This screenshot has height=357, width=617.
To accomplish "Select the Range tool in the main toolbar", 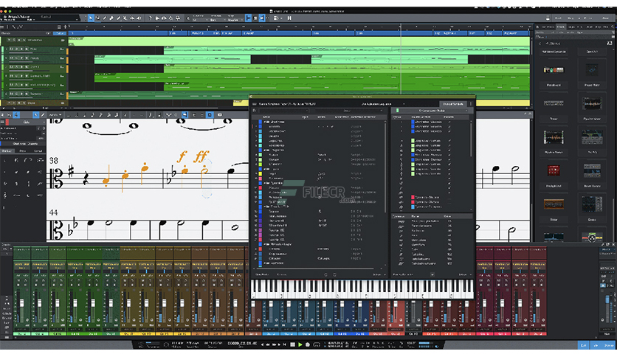I will click(x=97, y=18).
